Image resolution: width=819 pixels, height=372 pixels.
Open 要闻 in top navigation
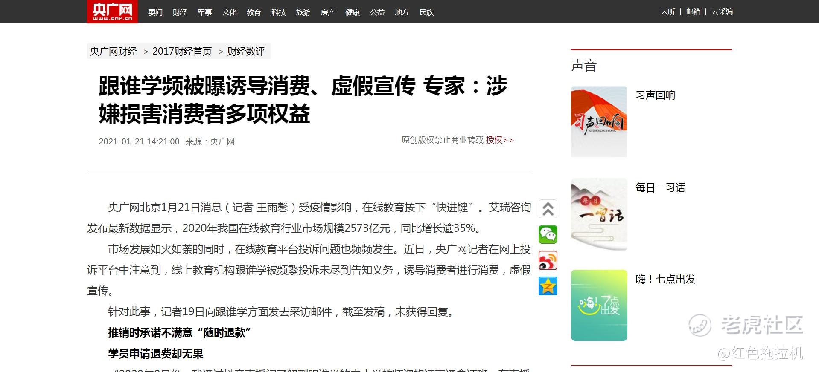155,12
